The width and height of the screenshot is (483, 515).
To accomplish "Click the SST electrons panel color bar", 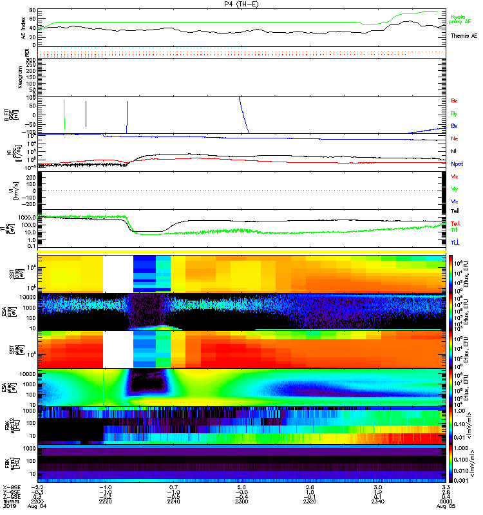I will click(450, 350).
